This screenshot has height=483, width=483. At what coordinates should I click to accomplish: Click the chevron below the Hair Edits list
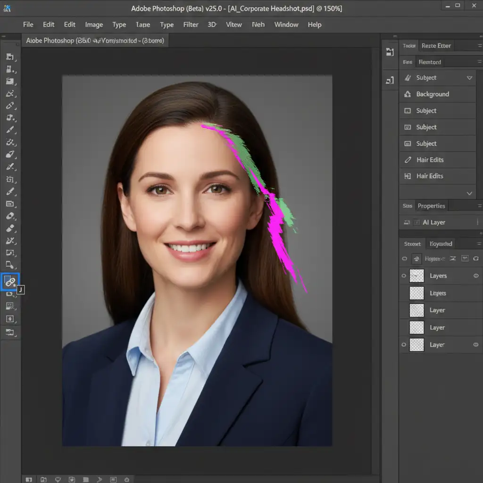(x=469, y=193)
